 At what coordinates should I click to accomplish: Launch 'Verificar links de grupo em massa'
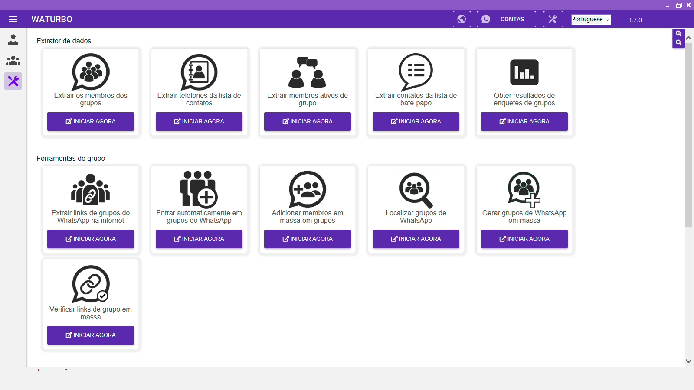[x=91, y=335]
